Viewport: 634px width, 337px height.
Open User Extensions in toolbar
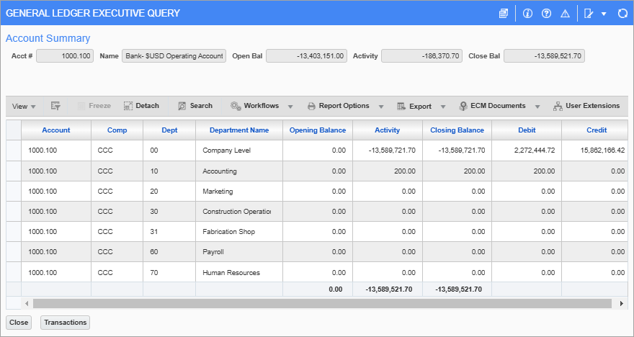click(586, 106)
